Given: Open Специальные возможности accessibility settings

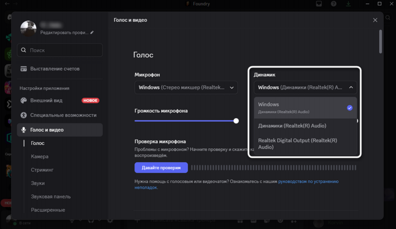Looking at the screenshot, I should [x=60, y=115].
